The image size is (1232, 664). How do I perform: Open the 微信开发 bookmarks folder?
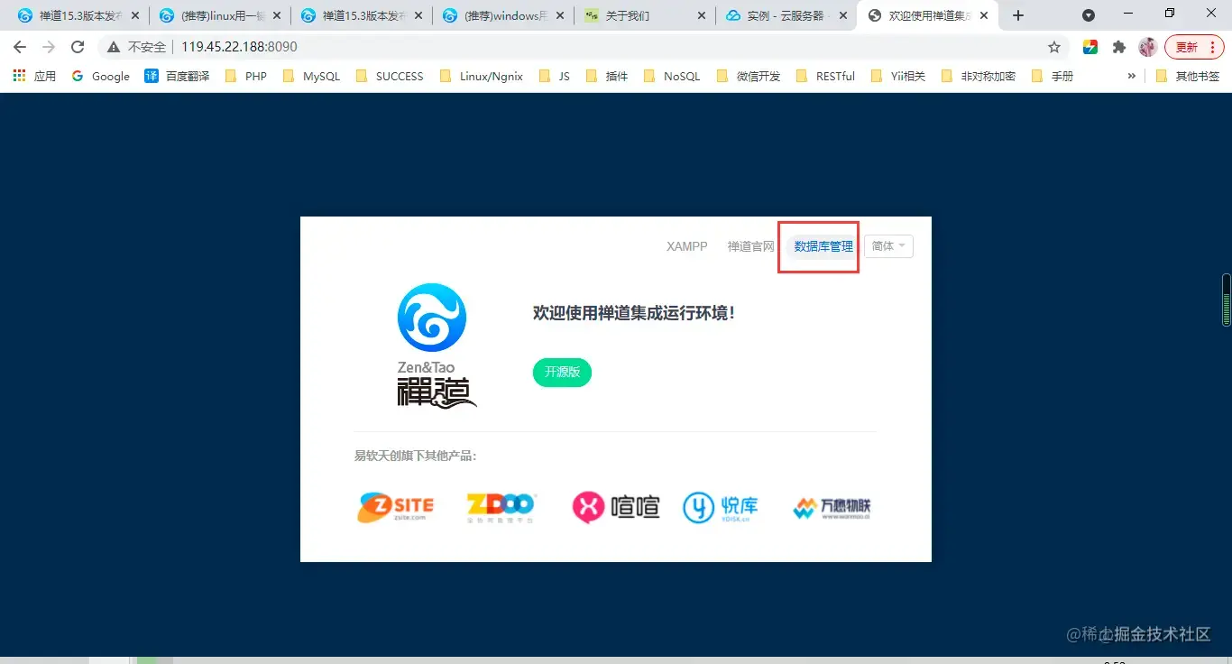point(749,76)
